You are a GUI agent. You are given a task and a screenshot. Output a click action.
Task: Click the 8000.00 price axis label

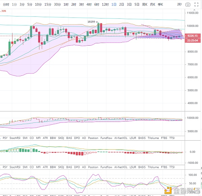(x=193, y=52)
